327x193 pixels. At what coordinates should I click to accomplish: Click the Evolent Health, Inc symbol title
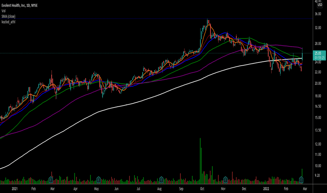click(20, 5)
